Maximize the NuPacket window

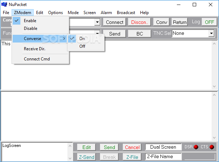pos(194,5)
